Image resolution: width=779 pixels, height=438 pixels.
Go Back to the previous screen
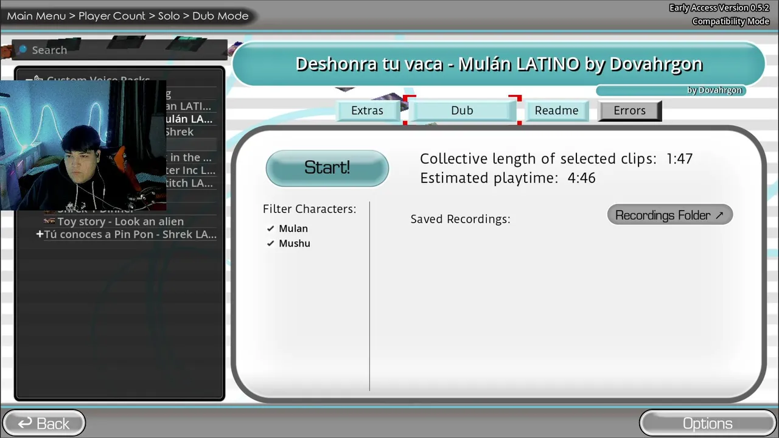44,423
